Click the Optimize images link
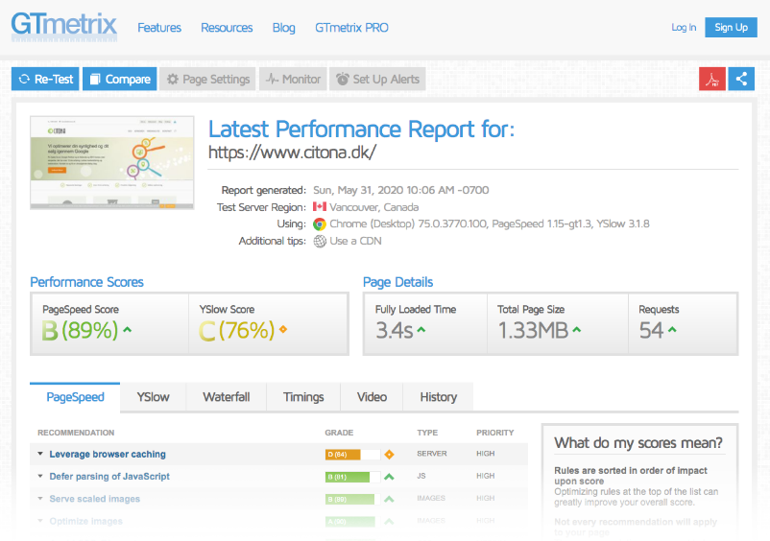The height and width of the screenshot is (541, 770). coord(86,521)
